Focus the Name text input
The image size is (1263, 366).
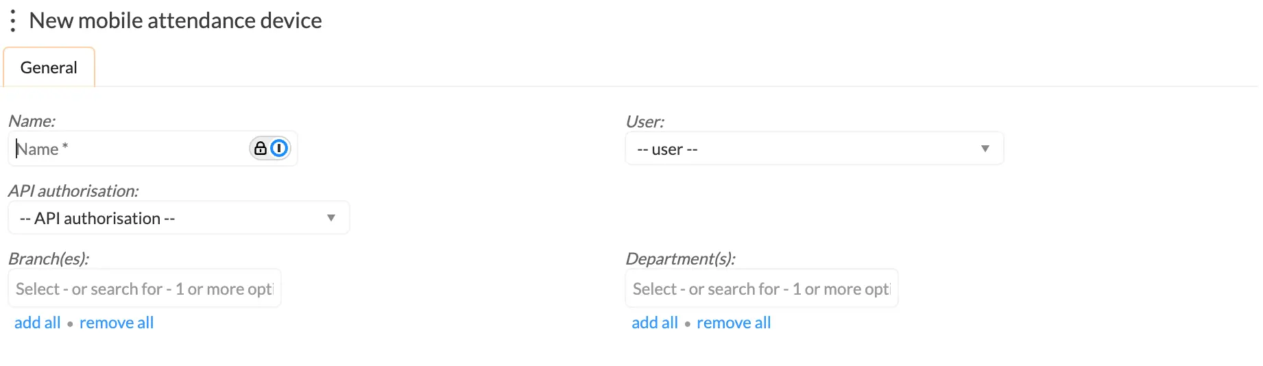pos(130,149)
